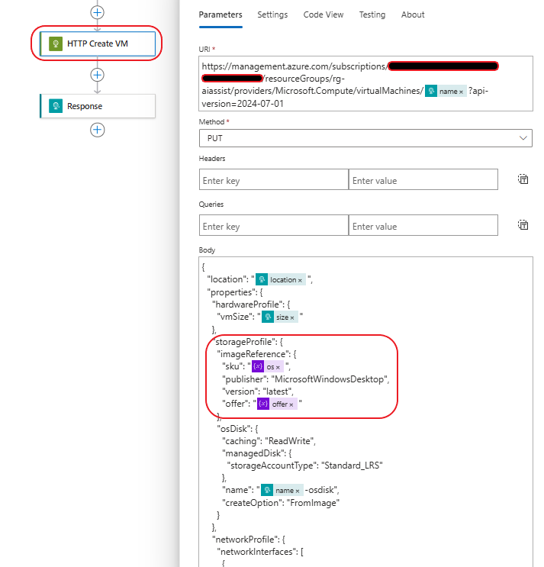Click the Headers Enter key field
544x567 pixels.
coord(274,179)
